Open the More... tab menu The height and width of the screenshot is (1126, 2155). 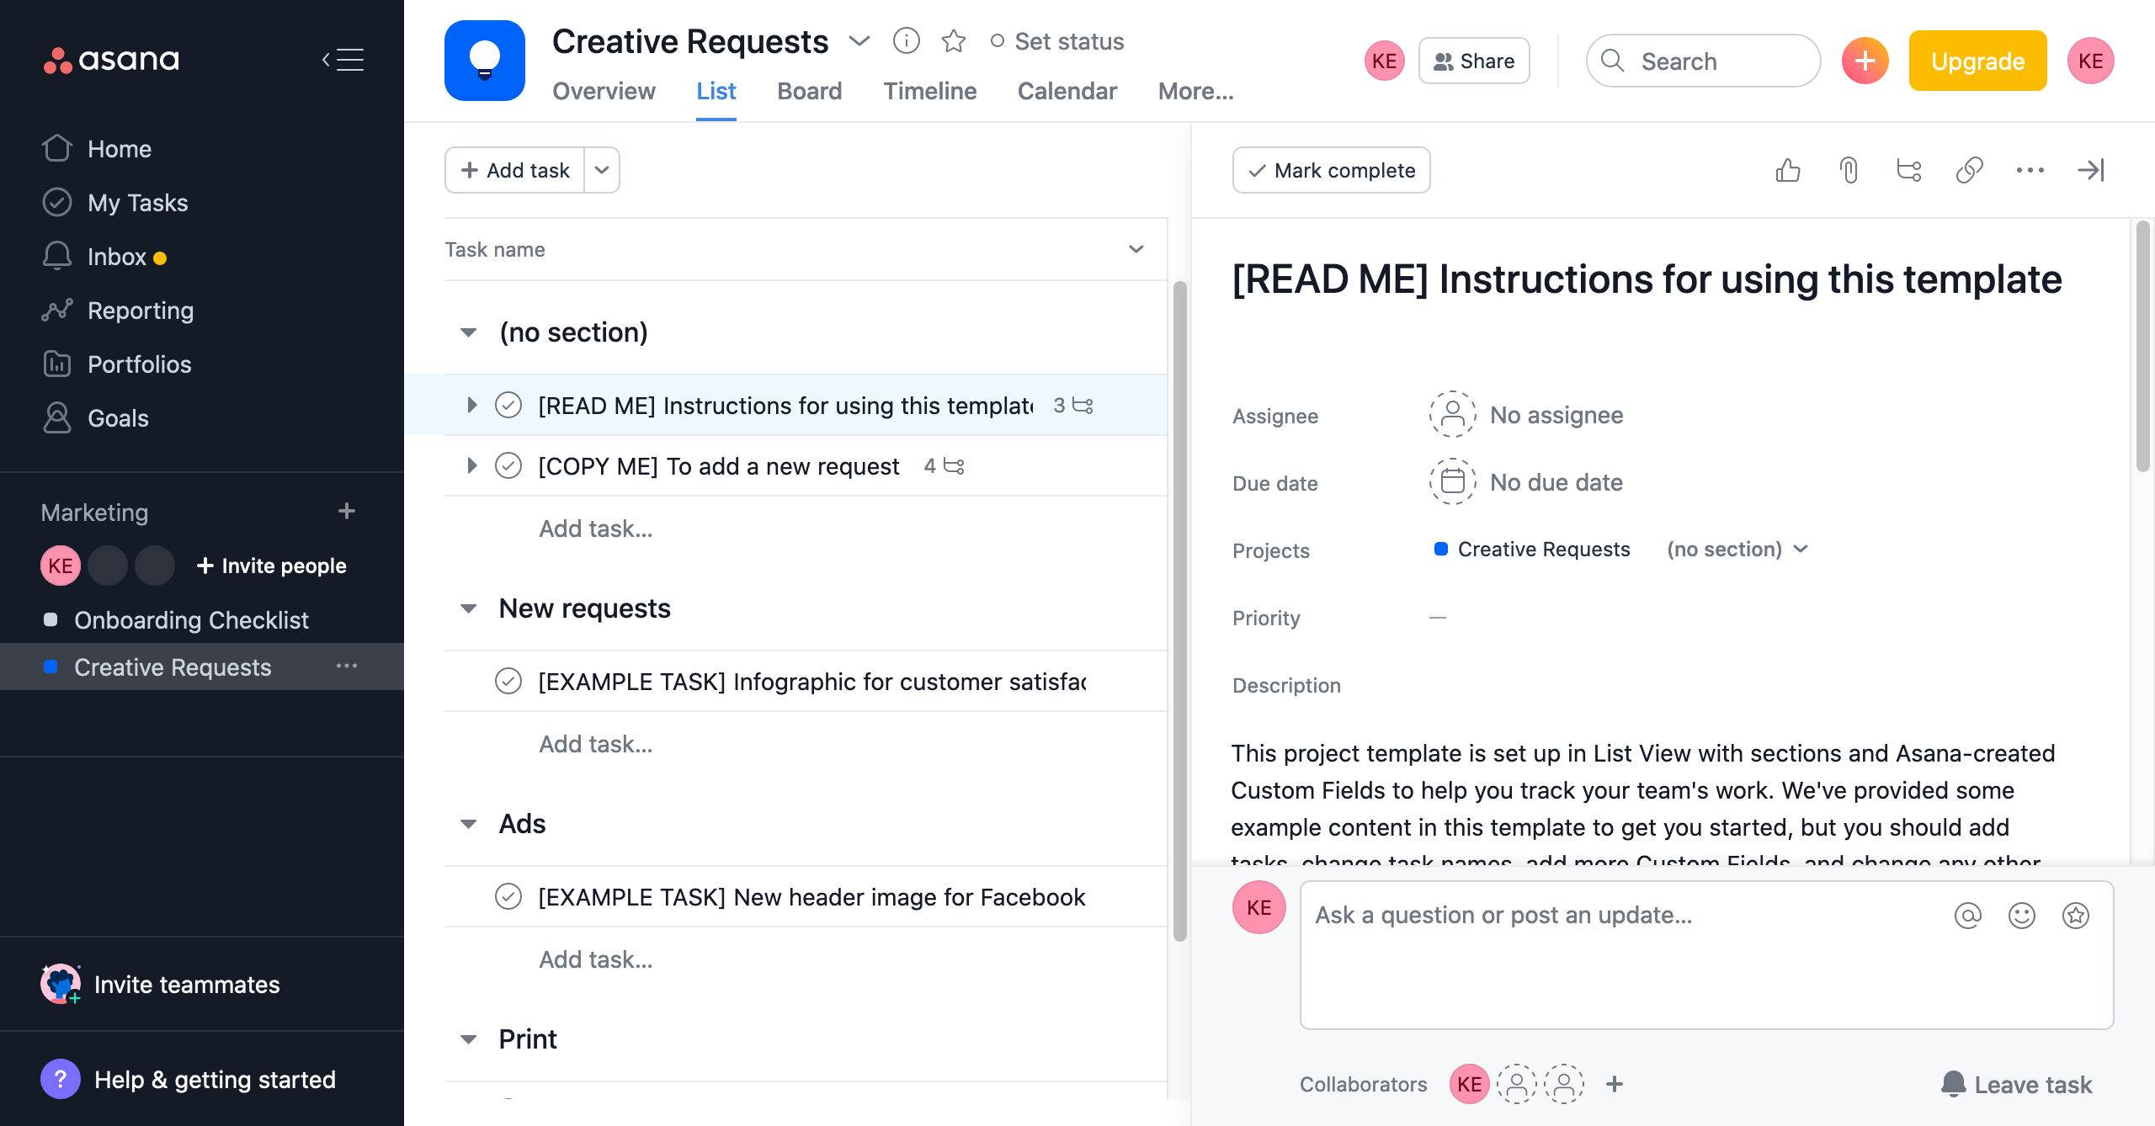(x=1195, y=91)
